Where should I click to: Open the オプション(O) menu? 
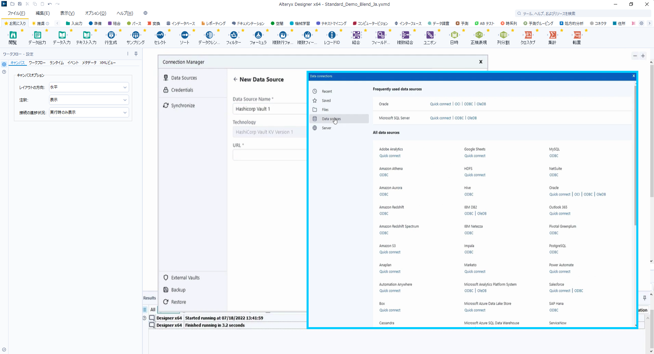[96, 13]
